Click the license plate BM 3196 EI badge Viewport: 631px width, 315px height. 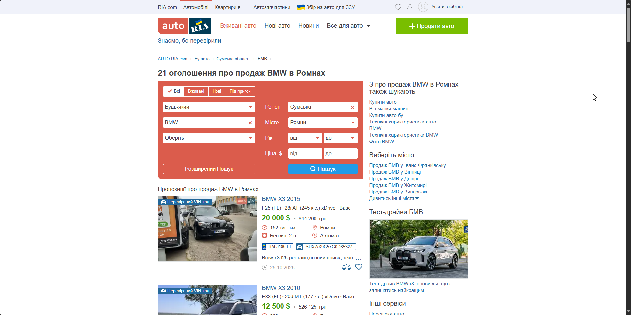coord(278,247)
